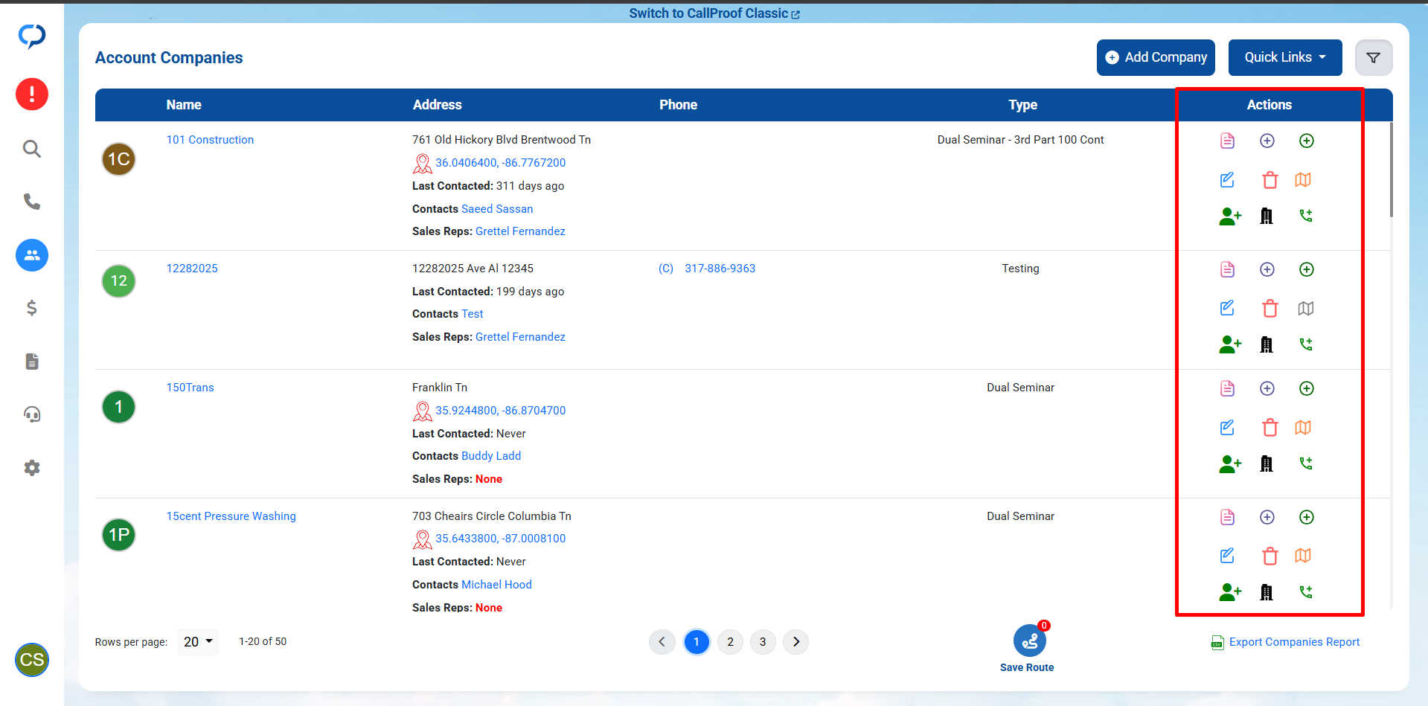Viewport: 1428px width, 706px height.
Task: Open the 101 Construction company link
Action: [x=210, y=140]
